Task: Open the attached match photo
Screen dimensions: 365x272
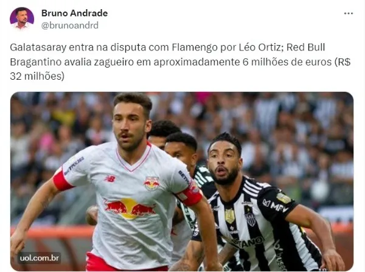Action: pyautogui.click(x=182, y=181)
